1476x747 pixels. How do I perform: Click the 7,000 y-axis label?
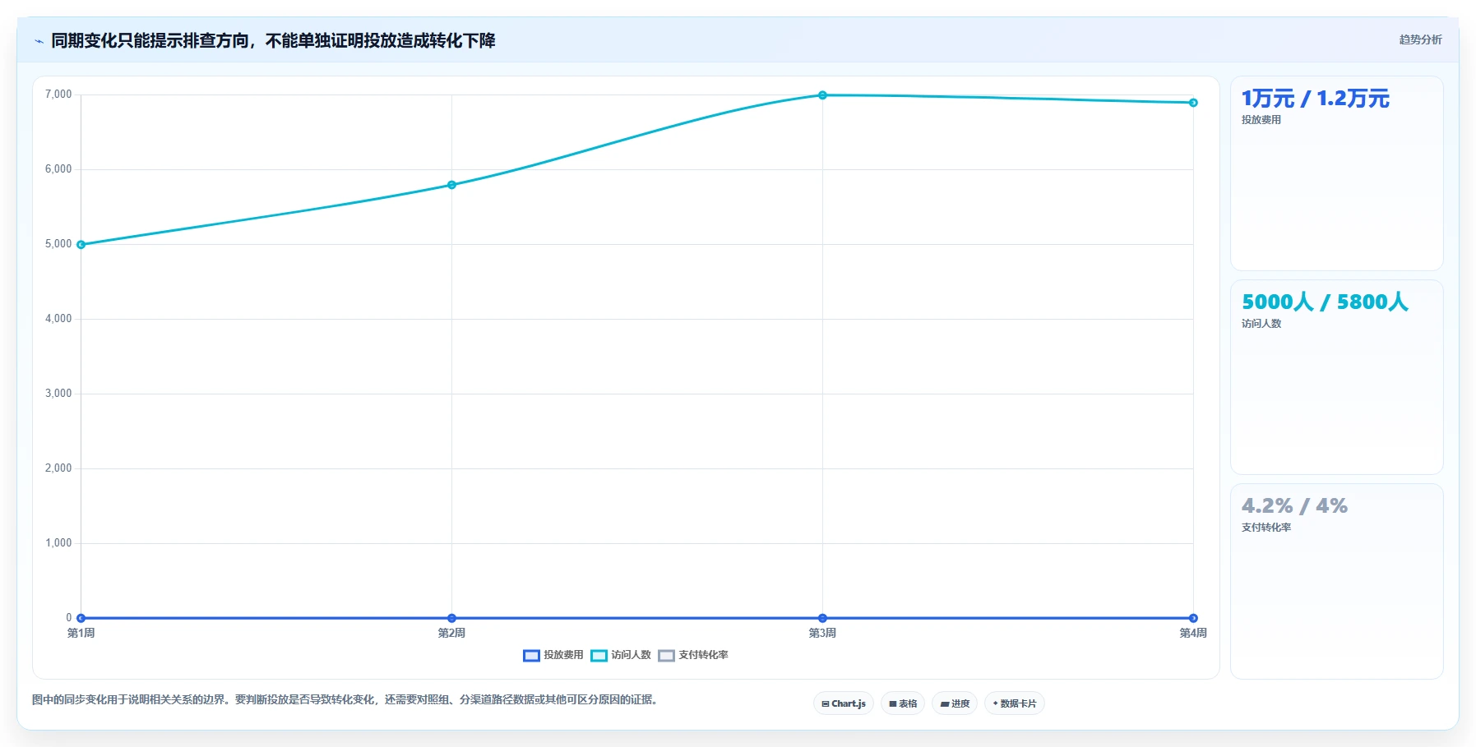[58, 95]
